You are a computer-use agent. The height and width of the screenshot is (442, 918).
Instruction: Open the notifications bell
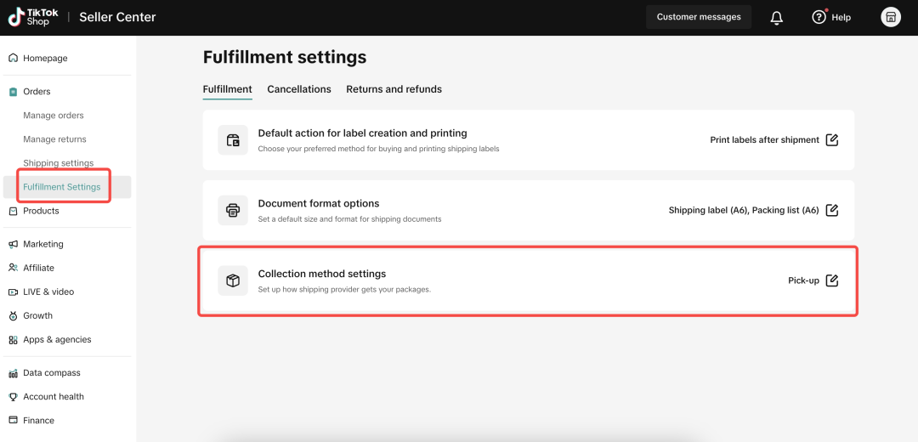776,17
